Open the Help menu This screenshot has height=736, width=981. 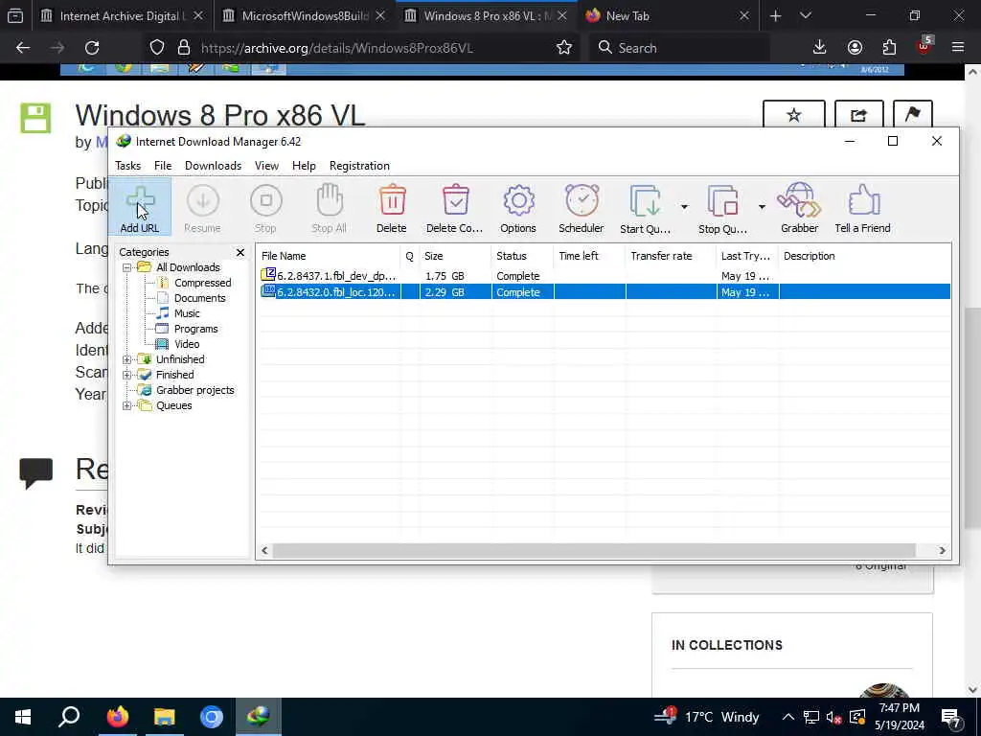coord(304,166)
